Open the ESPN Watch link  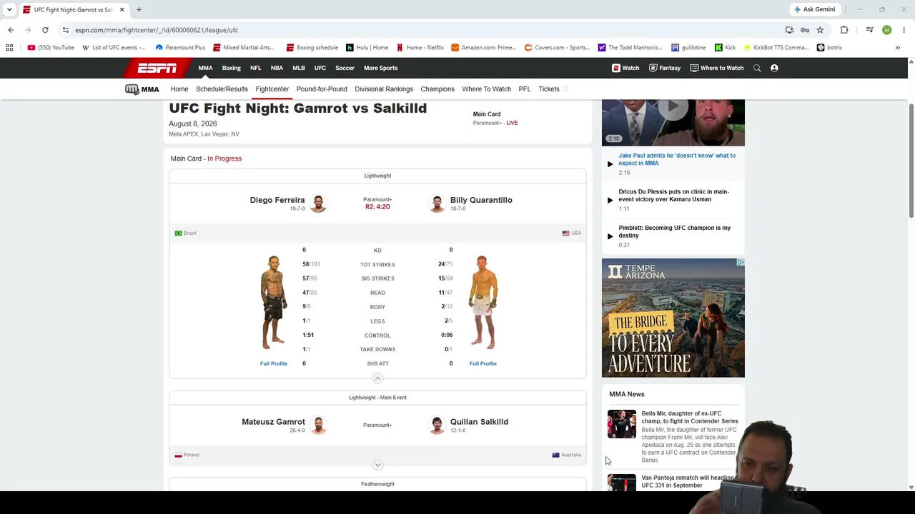click(625, 68)
